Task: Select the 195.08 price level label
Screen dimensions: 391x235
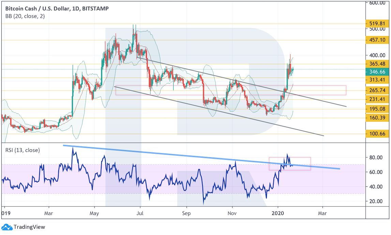Action: [x=377, y=109]
